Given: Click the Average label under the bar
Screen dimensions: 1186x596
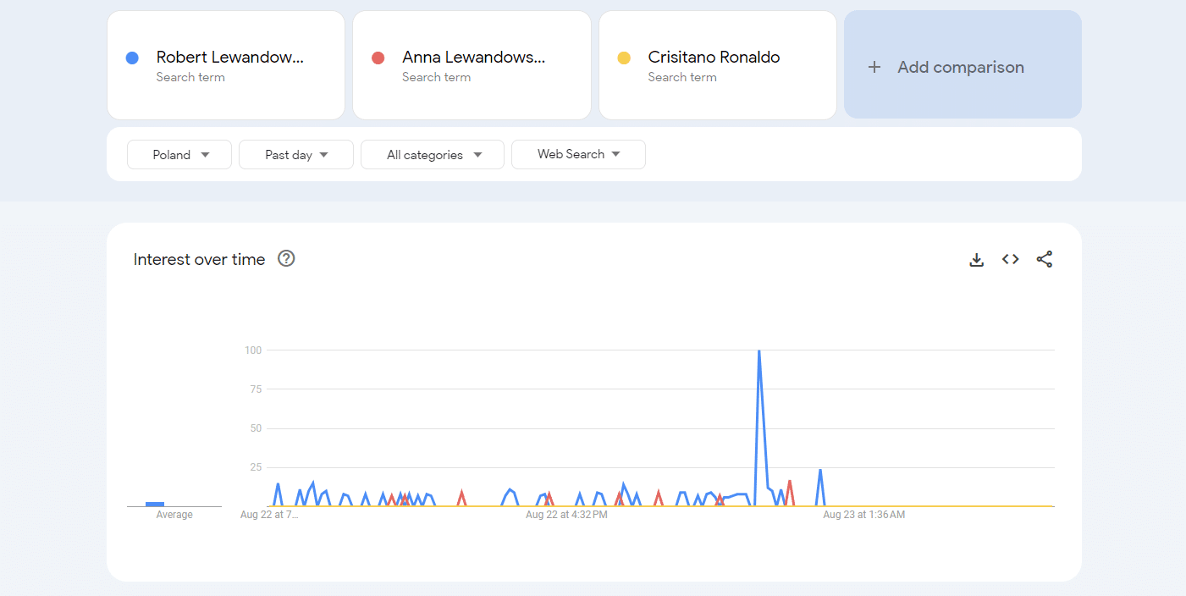Looking at the screenshot, I should tap(174, 515).
